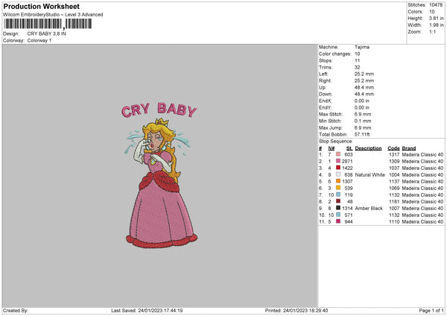Click the Brand column header
Viewport: 447px width, 316px height.
(x=409, y=148)
